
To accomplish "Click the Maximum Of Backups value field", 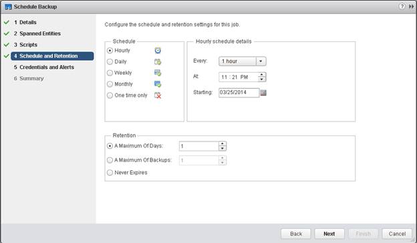I will 199,160.
